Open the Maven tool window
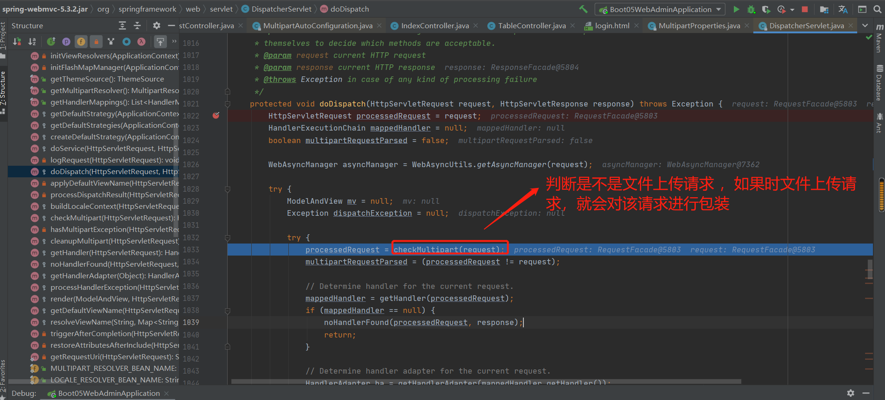885x400 pixels. pyautogui.click(x=879, y=38)
